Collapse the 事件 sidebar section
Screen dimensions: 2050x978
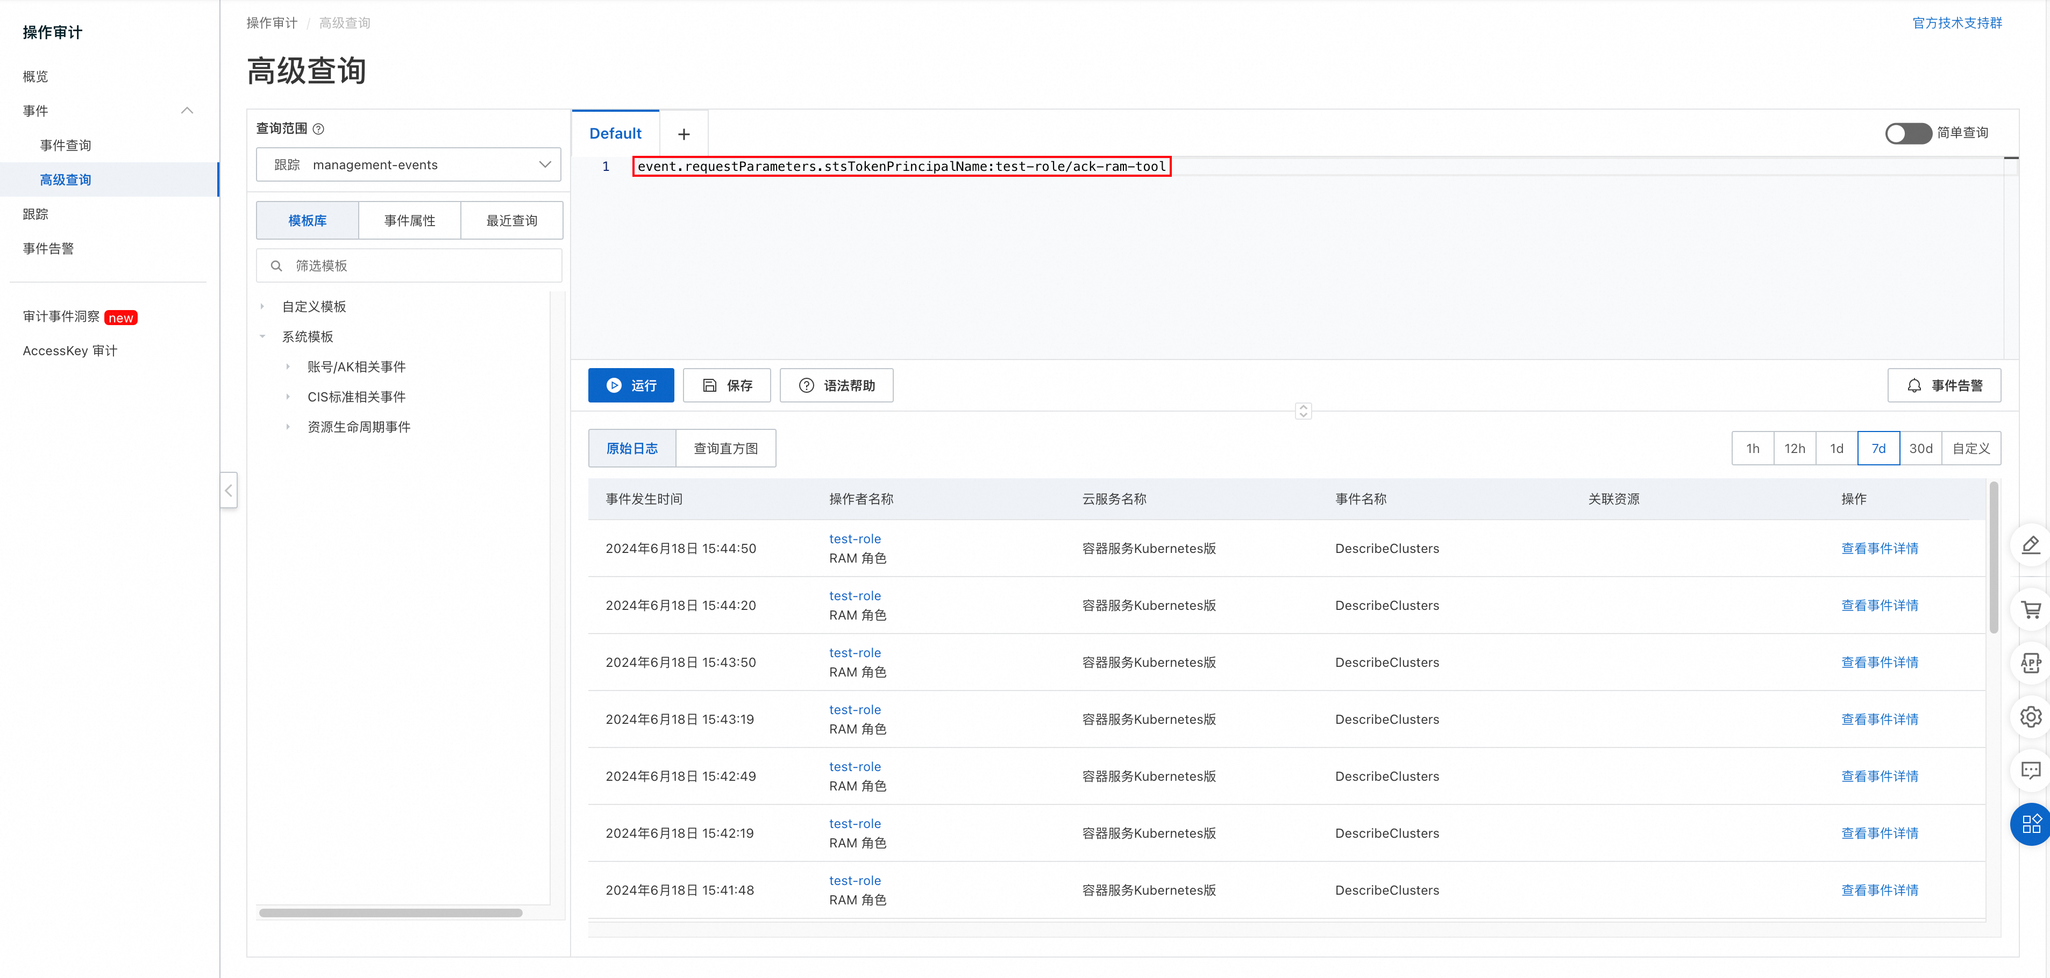pos(187,111)
